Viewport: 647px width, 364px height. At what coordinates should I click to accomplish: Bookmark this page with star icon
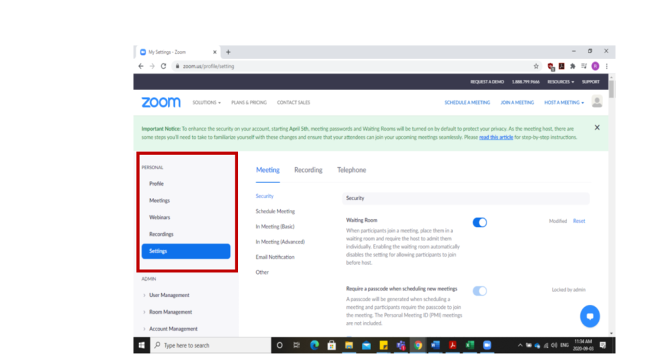pos(536,66)
